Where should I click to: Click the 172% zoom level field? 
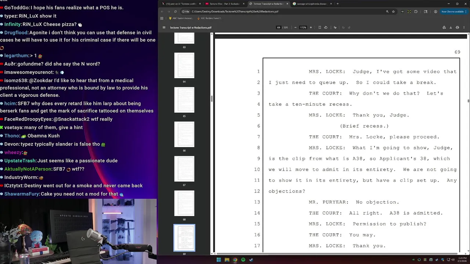[303, 27]
